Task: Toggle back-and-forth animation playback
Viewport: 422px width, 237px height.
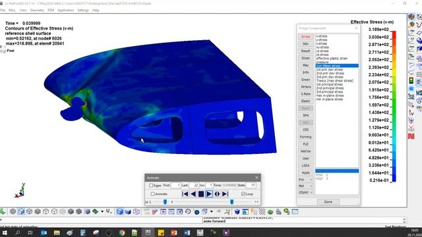Action: (217, 194)
